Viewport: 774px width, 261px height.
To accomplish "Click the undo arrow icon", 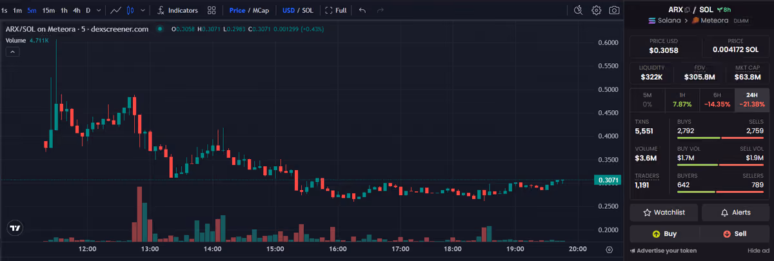I will pos(362,10).
